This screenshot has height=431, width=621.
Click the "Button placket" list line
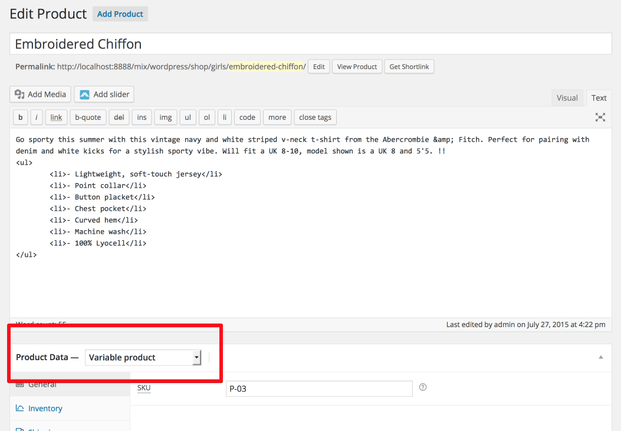[x=102, y=197]
